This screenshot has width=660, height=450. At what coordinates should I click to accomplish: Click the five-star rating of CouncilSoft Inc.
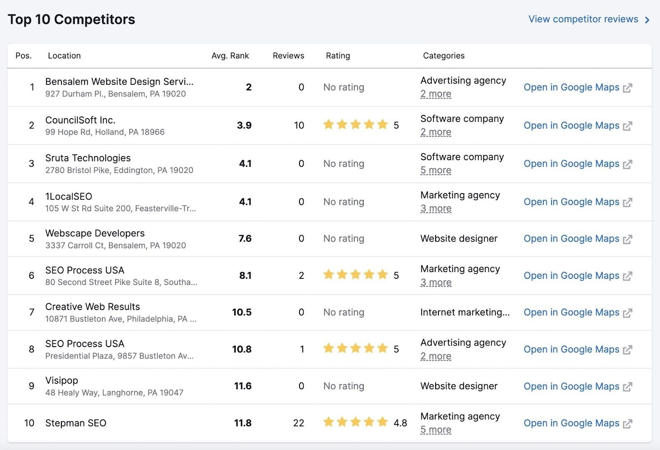(x=356, y=125)
